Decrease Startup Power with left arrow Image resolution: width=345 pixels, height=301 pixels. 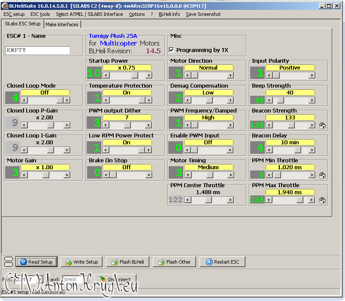[x=106, y=75]
